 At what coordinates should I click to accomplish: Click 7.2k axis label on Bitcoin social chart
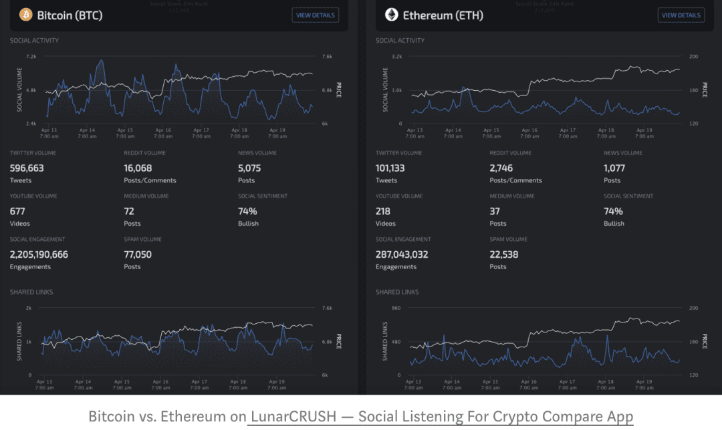coord(31,57)
